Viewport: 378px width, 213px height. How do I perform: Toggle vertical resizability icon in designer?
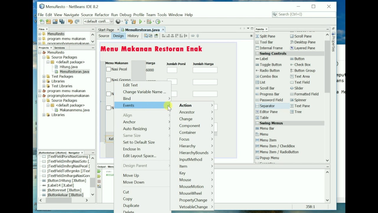pos(198,36)
